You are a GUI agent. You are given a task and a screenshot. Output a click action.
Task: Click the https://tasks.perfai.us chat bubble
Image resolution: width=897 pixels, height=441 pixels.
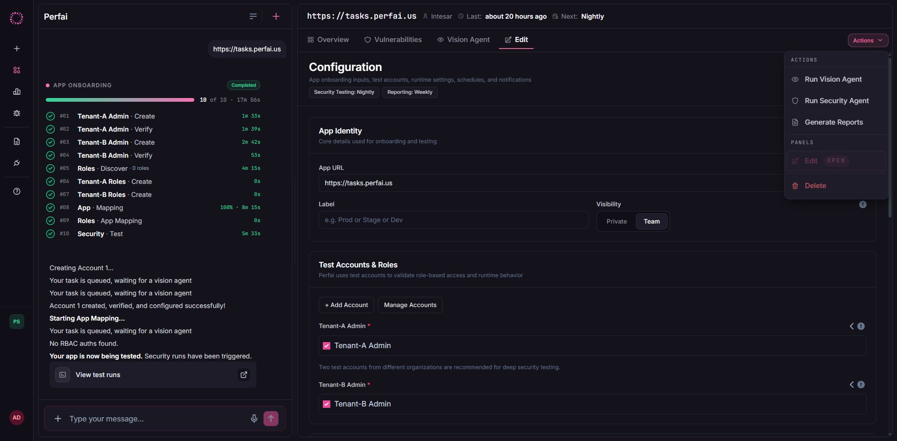(247, 49)
